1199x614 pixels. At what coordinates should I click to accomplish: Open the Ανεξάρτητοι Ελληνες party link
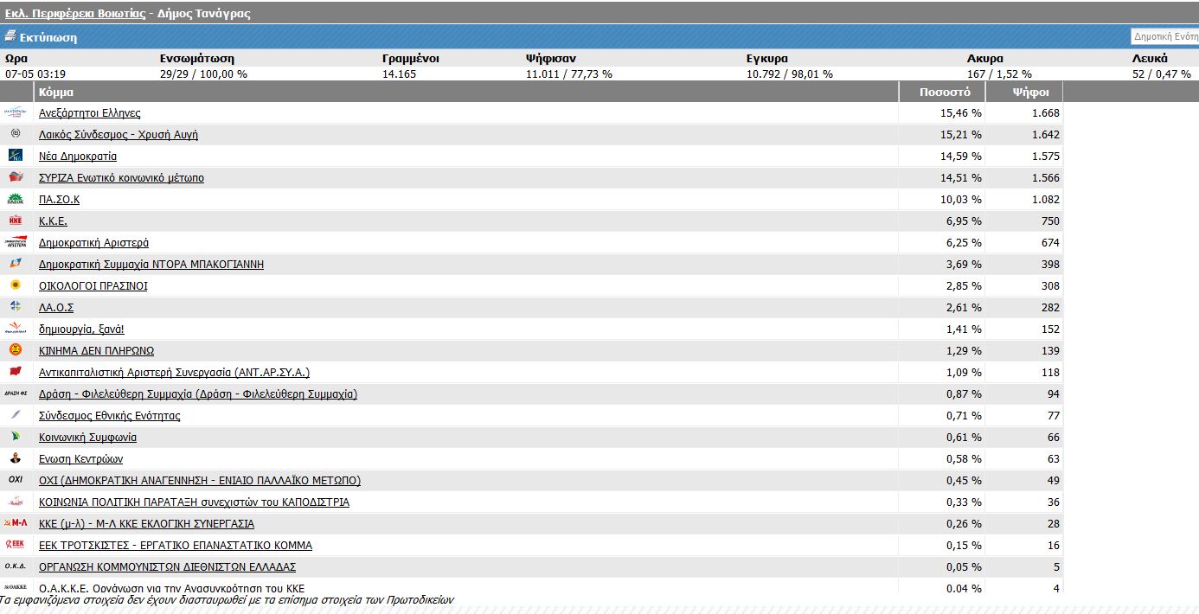pyautogui.click(x=90, y=113)
